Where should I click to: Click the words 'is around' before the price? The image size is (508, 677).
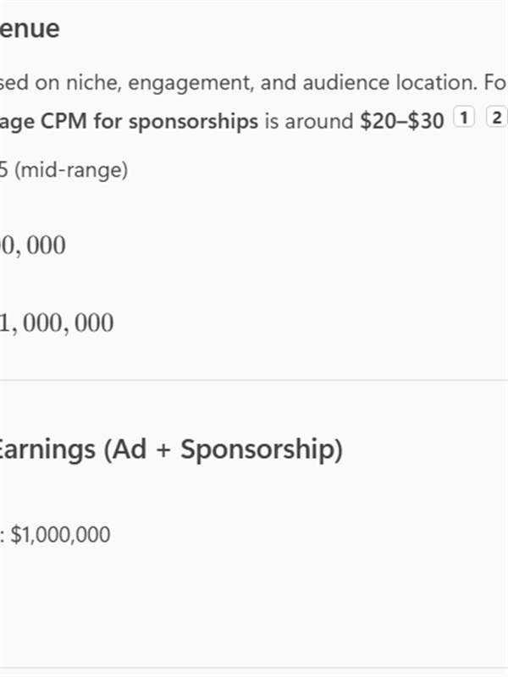click(x=309, y=121)
